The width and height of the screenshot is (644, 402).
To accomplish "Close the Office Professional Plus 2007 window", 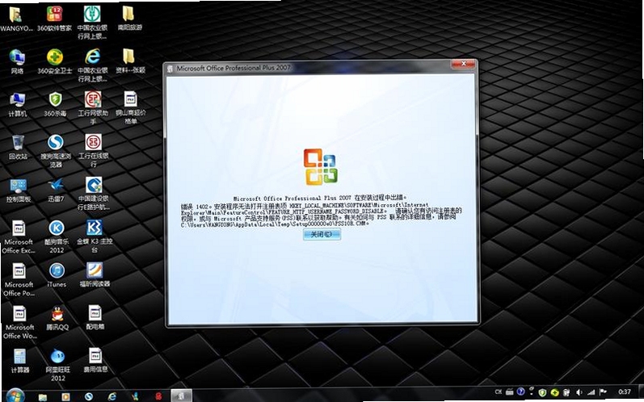I will tap(463, 64).
